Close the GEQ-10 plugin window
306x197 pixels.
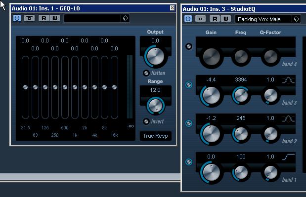click(172, 8)
